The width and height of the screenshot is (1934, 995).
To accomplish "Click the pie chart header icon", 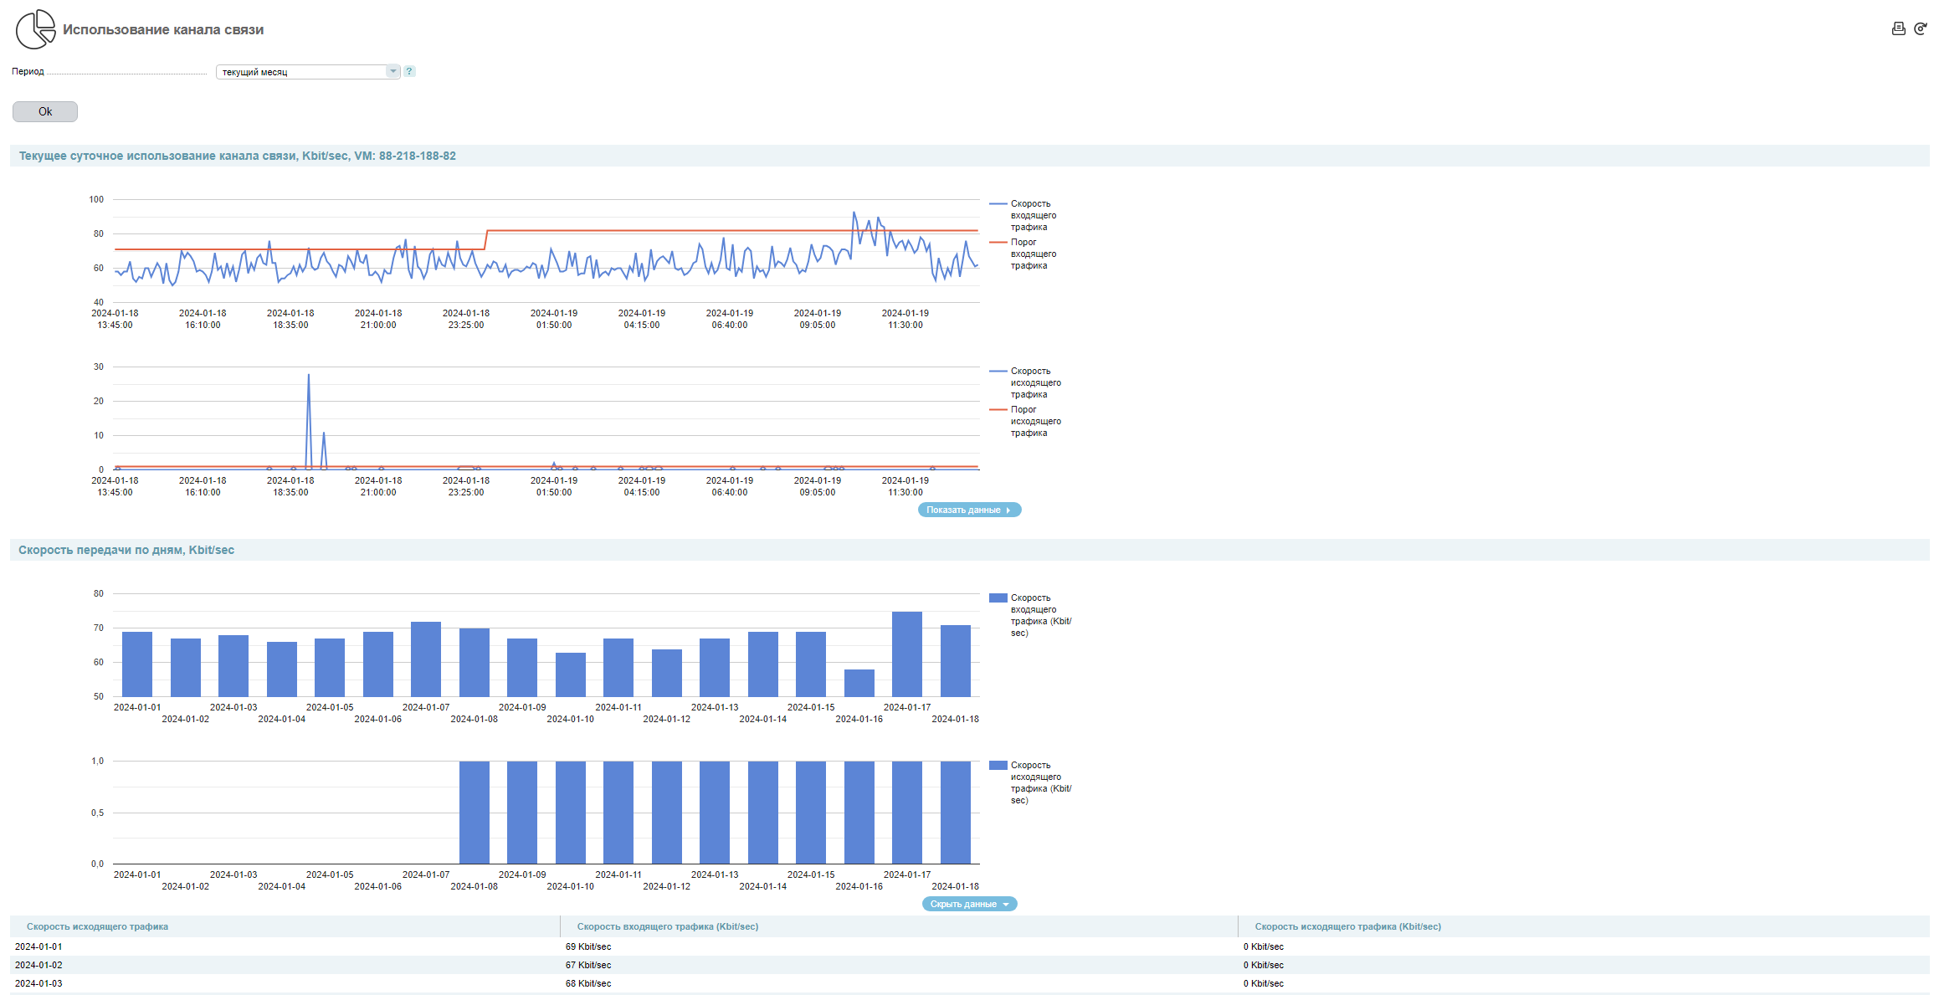I will click(35, 29).
